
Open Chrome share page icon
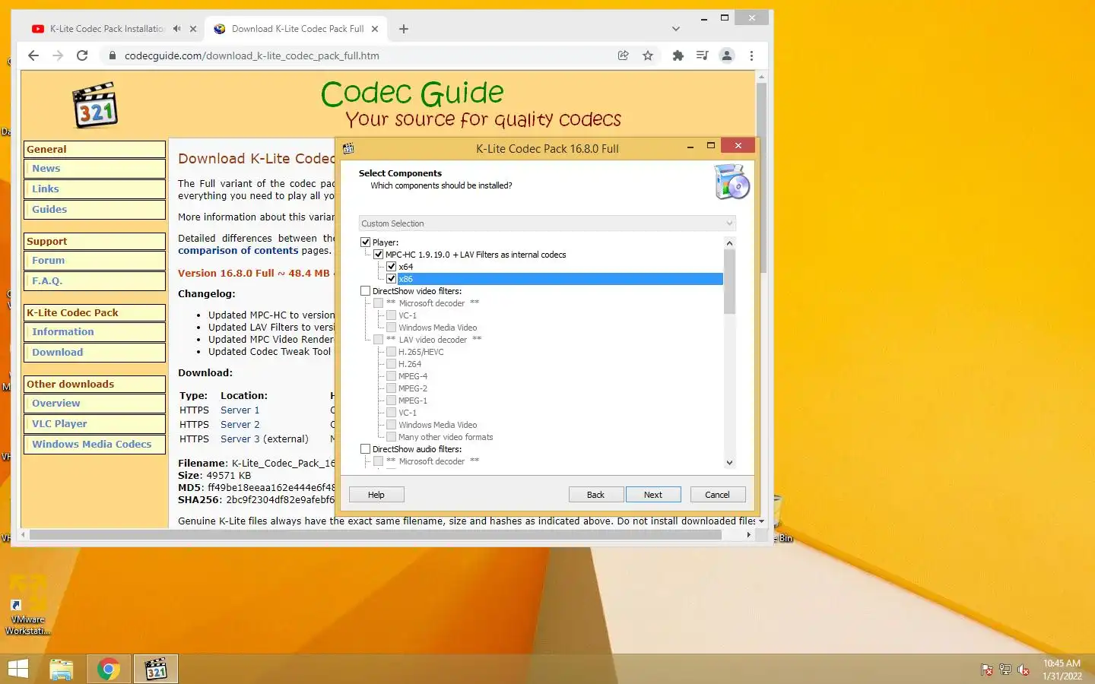coord(624,55)
